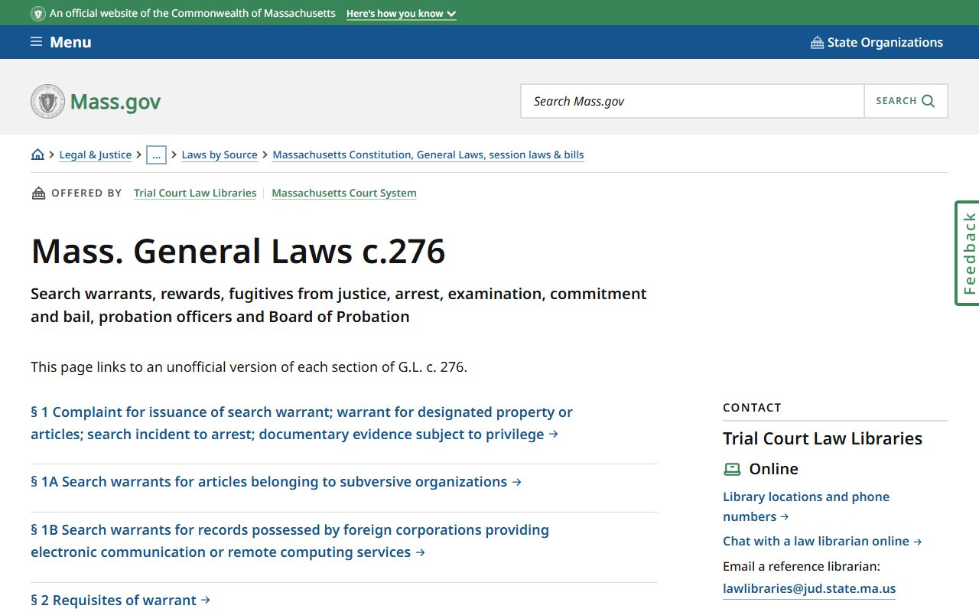Open Laws by Source breadcrumb link
The height and width of the screenshot is (612, 979).
[220, 155]
